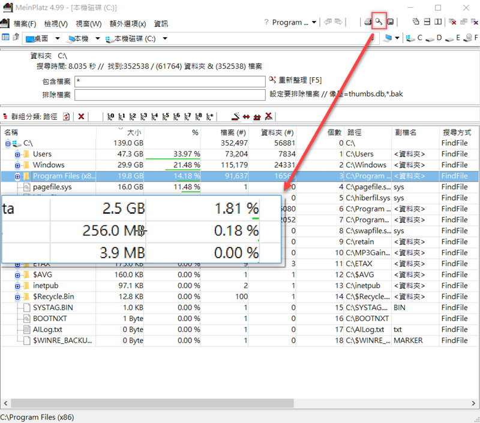Click the refresh icon beside 群組分類
Viewport: 480px width, 423px height.
66,116
